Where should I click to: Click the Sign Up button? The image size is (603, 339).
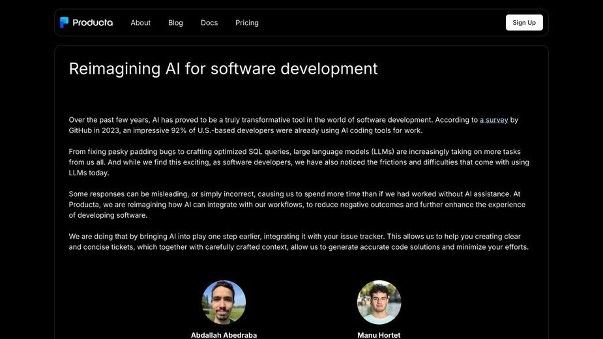coord(524,22)
